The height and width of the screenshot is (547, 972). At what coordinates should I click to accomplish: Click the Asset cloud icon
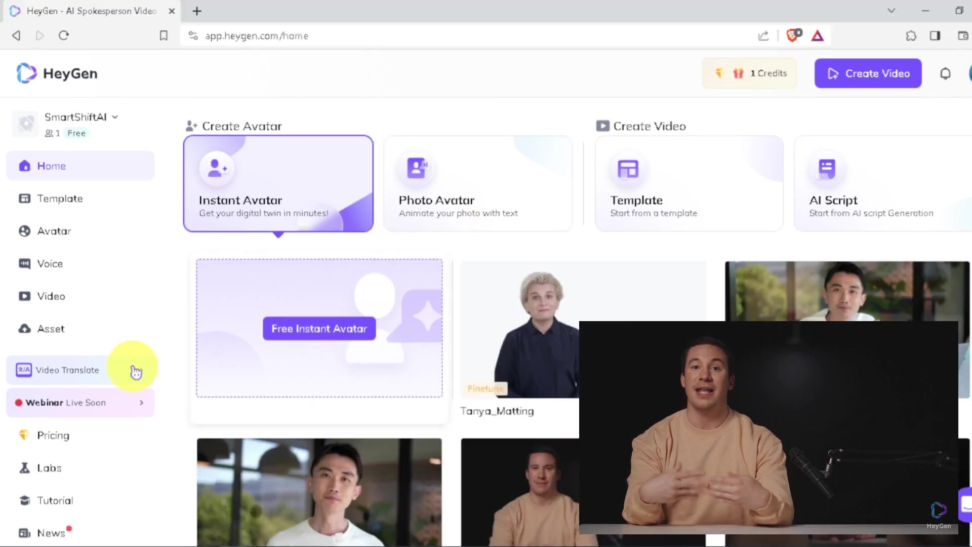coord(24,329)
